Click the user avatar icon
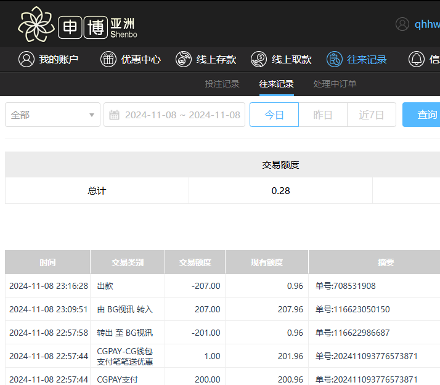 coord(402,24)
